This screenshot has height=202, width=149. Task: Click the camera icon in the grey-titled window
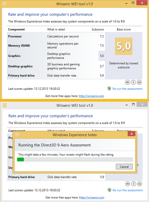[x=128, y=184]
